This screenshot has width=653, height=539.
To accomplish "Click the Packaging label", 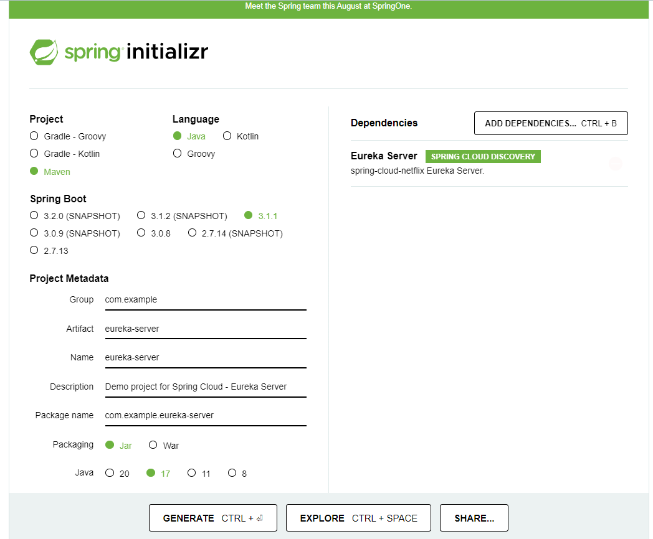I will click(73, 444).
